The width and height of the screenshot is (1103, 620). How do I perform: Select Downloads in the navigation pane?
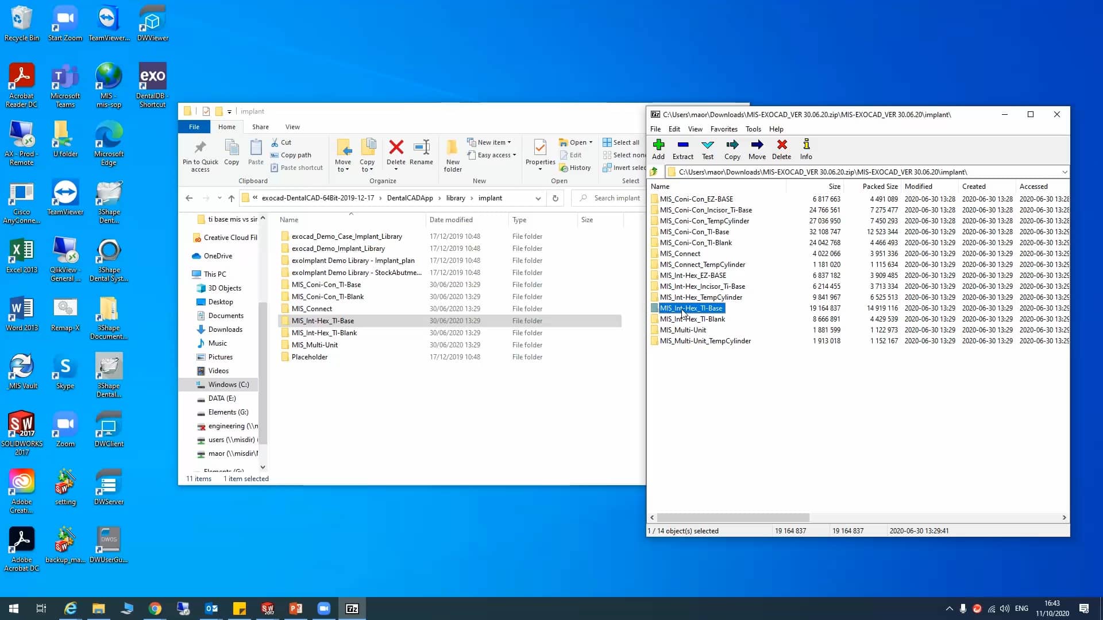click(x=225, y=330)
